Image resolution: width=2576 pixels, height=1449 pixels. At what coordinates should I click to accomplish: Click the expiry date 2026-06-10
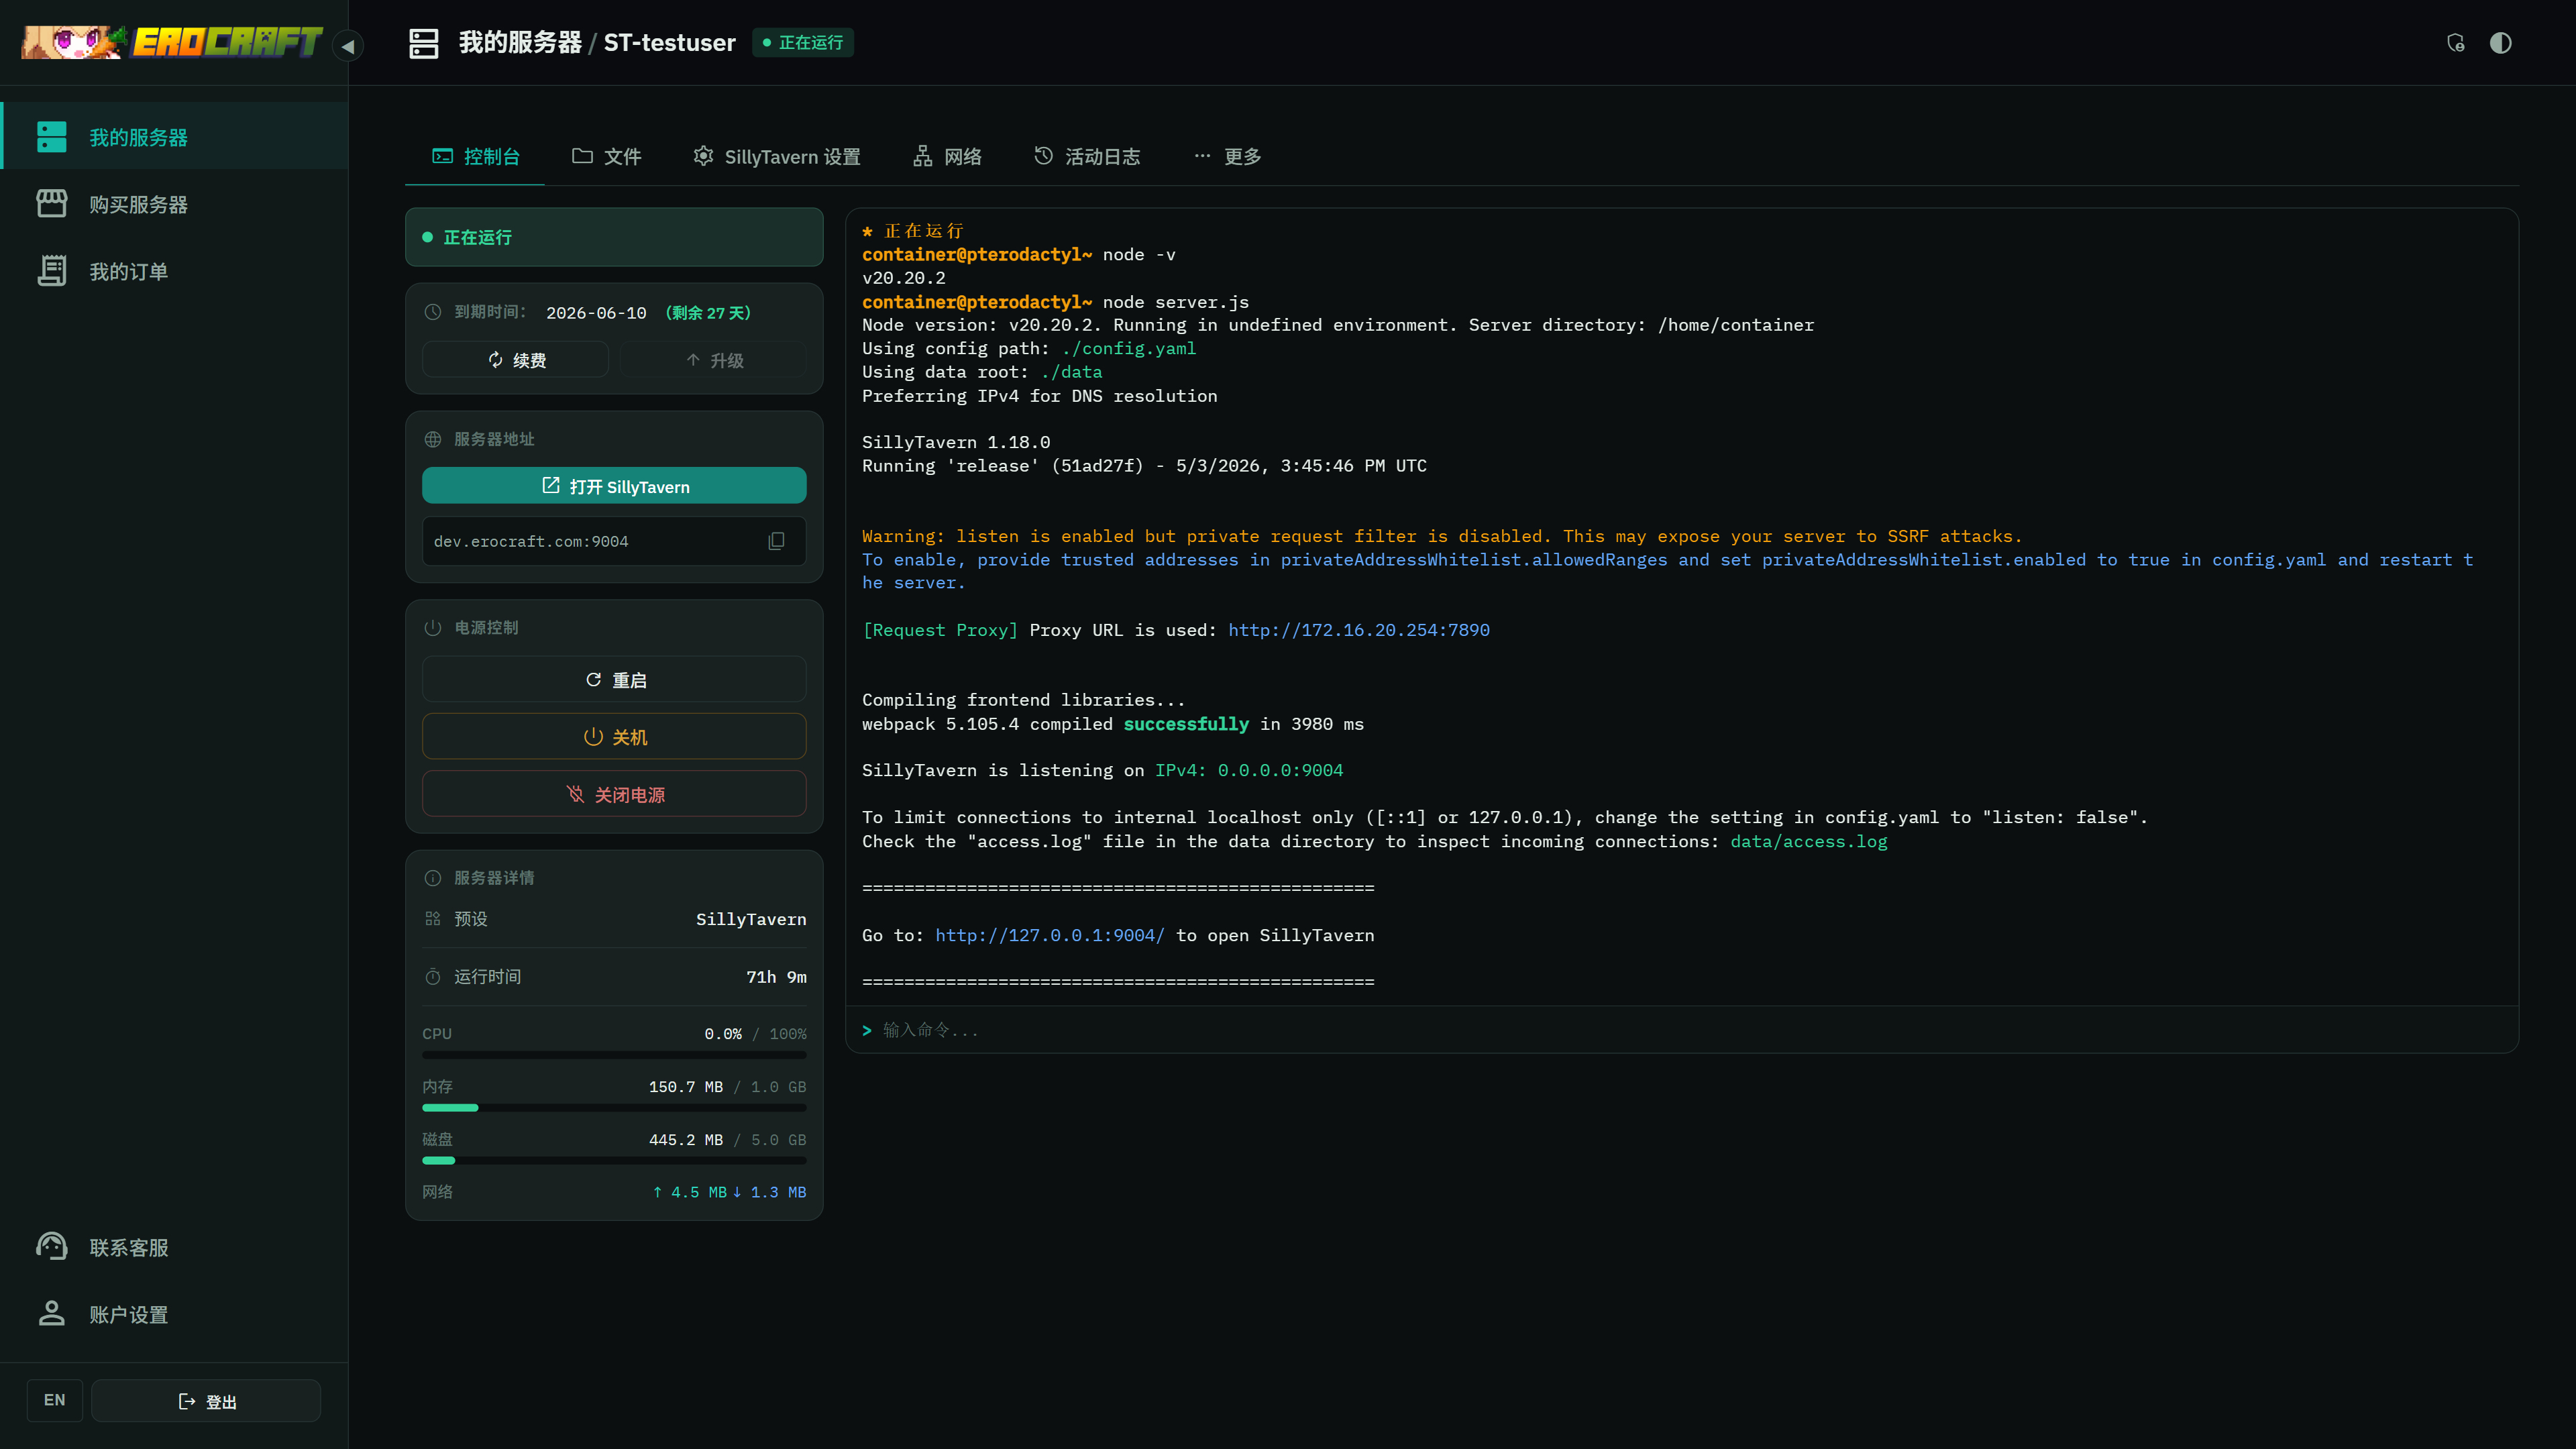click(596, 313)
